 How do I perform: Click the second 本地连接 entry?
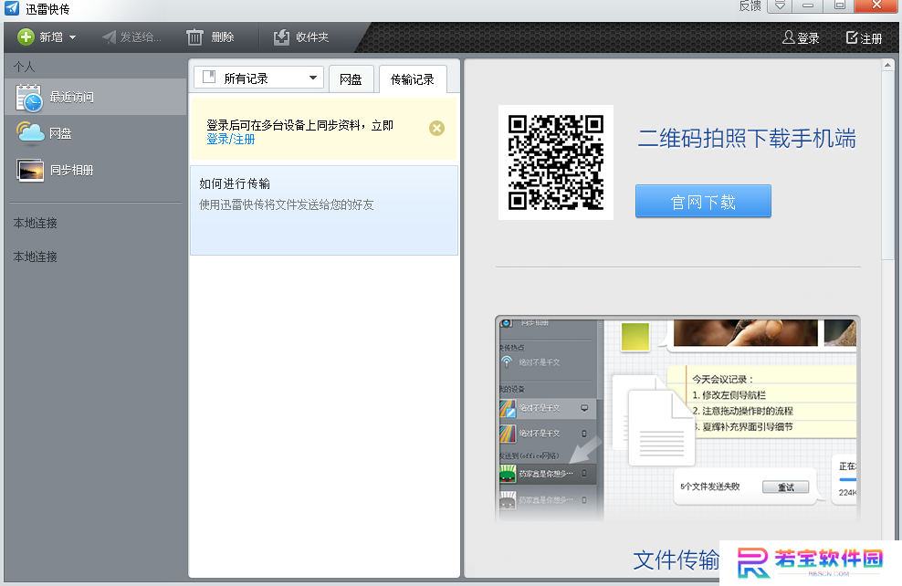point(35,257)
